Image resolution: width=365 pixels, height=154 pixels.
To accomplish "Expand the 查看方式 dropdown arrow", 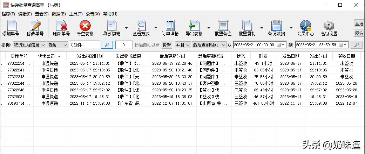I will click(x=156, y=28).
